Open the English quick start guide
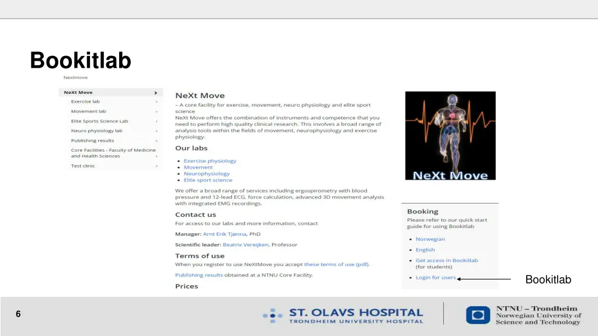The image size is (598, 336). pos(425,250)
